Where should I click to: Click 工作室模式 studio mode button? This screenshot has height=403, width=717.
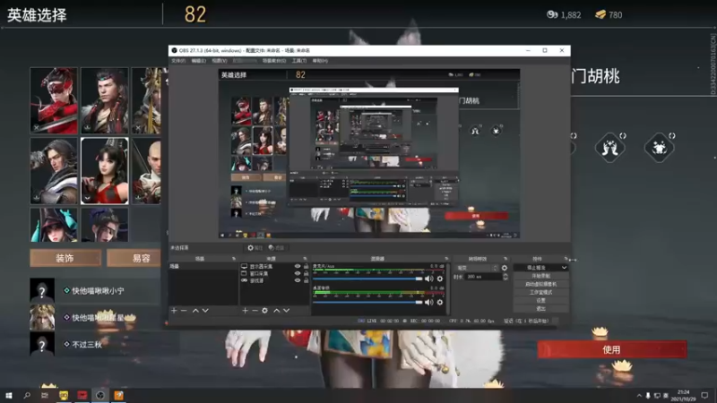click(x=541, y=293)
